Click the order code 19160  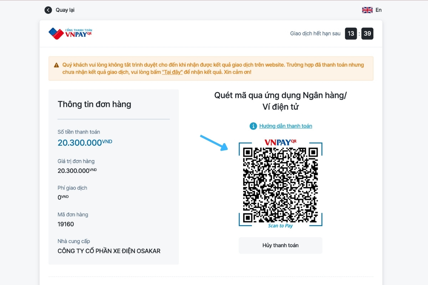coord(66,224)
